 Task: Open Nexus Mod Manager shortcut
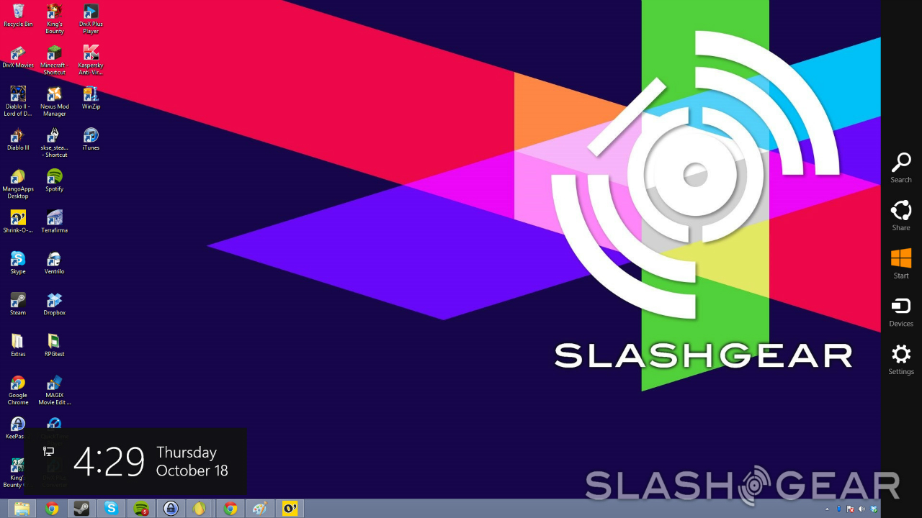pos(54,101)
